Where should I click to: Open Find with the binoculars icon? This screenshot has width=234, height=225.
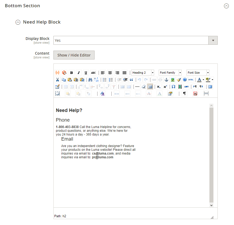(x=90, y=80)
